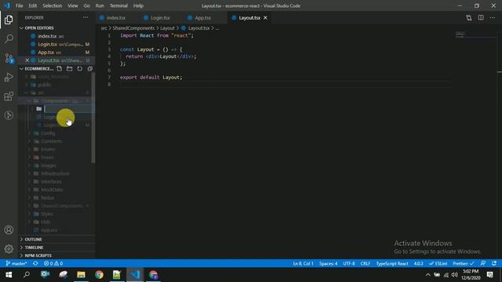Open the Manage gear icon
The width and height of the screenshot is (502, 282).
click(9, 249)
